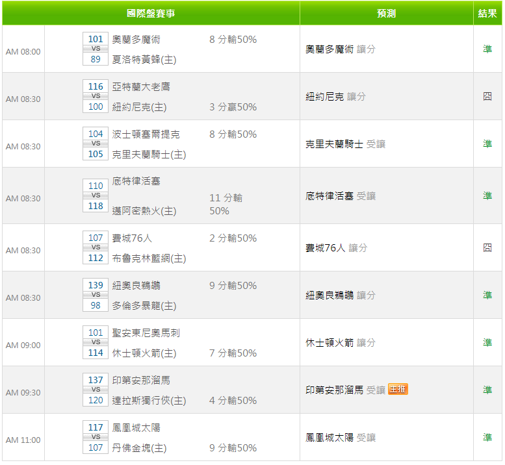
Task: Click result 準 in 奧蘭多魔術 row
Action: pyautogui.click(x=487, y=49)
